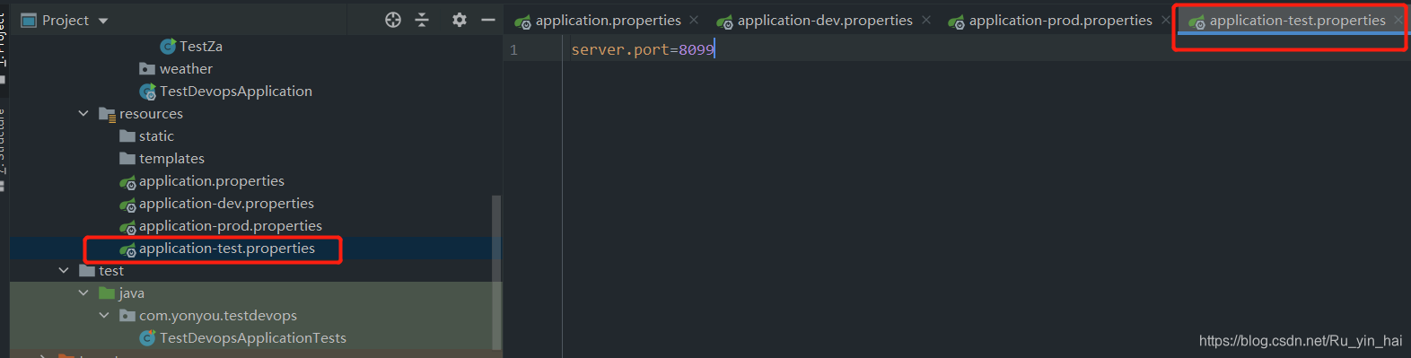
Task: Select the static folder
Action: (x=156, y=135)
